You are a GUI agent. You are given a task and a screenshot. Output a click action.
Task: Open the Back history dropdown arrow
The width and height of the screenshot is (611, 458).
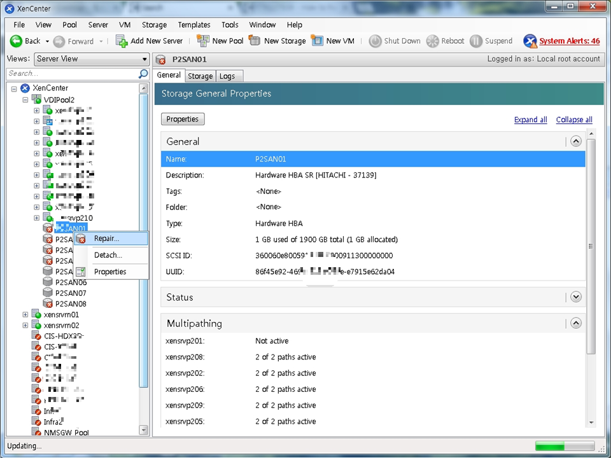(x=47, y=41)
